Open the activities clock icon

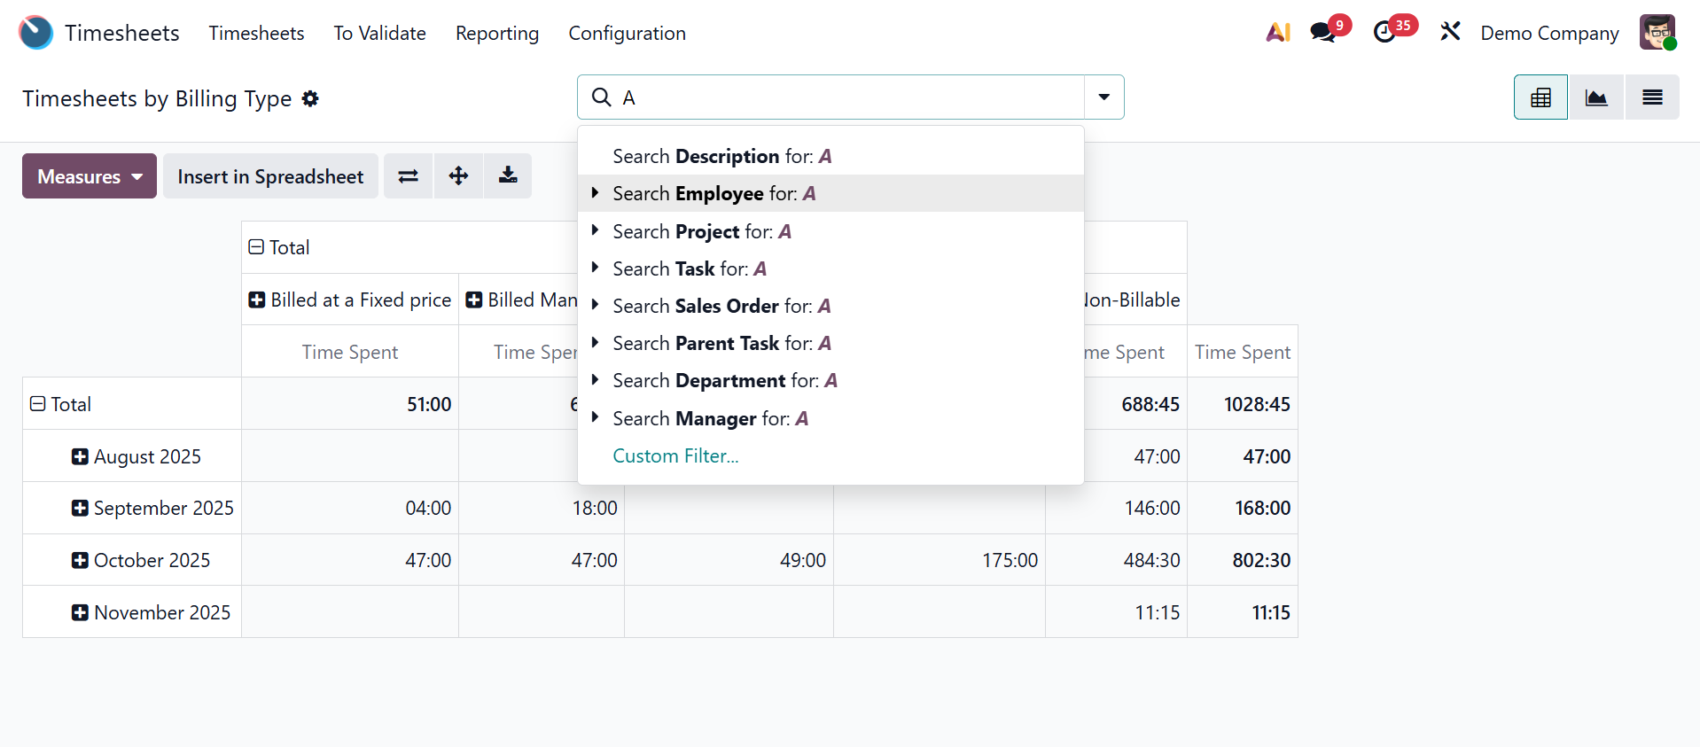[x=1384, y=33]
